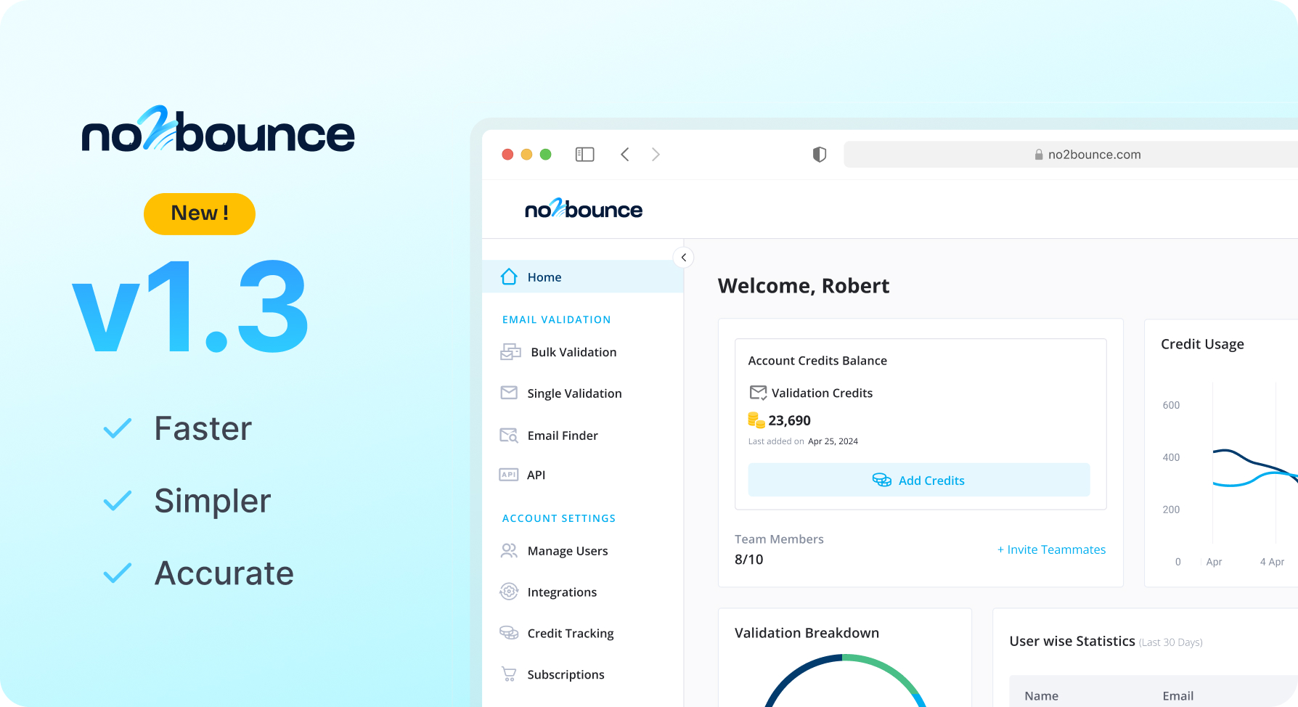Viewport: 1298px width, 707px height.
Task: Click the yellow New! badge
Action: [x=200, y=213]
